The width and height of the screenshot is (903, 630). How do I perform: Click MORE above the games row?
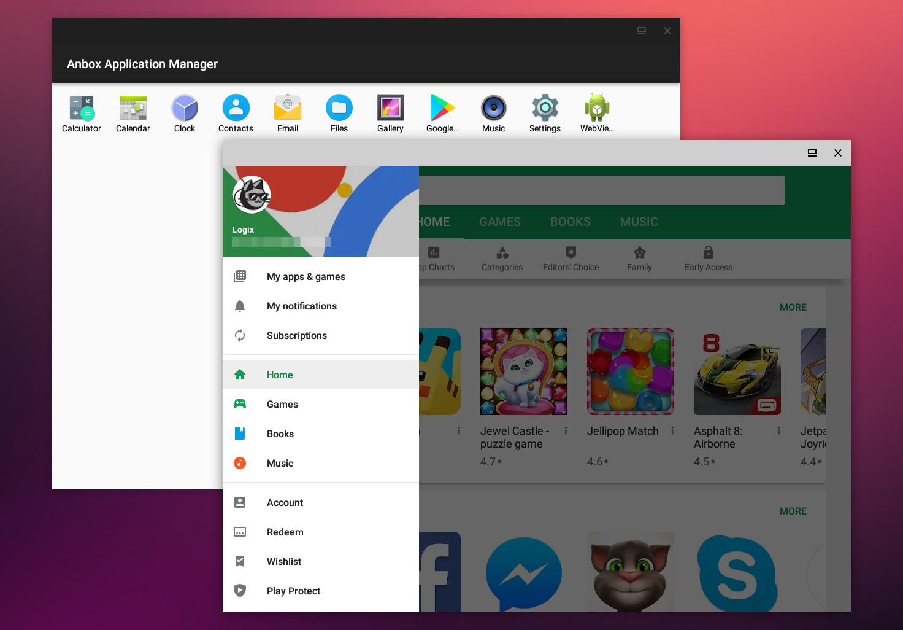pos(793,307)
